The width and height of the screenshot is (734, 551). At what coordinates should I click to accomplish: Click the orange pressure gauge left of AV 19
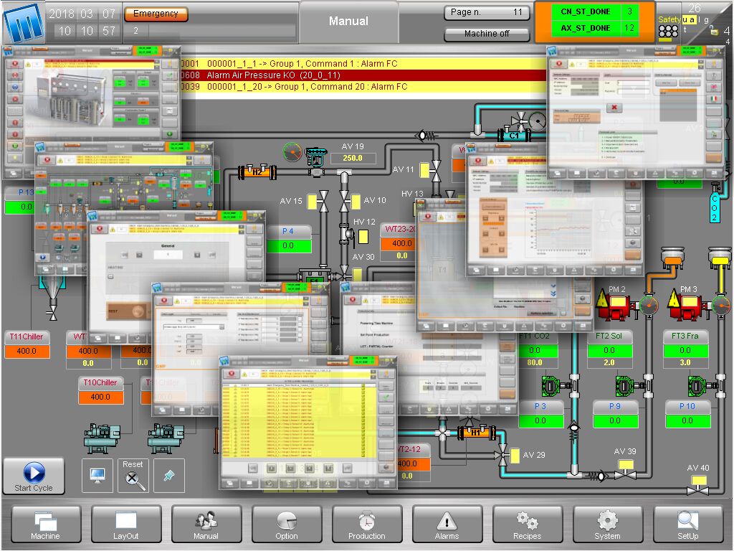coord(292,152)
